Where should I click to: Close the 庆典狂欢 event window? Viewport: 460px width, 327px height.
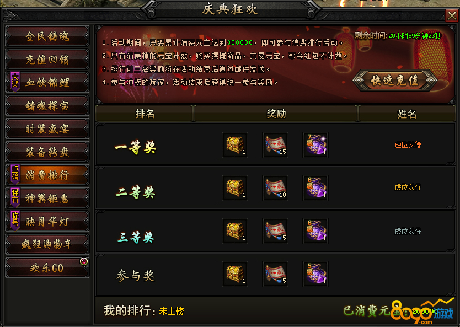(x=452, y=15)
